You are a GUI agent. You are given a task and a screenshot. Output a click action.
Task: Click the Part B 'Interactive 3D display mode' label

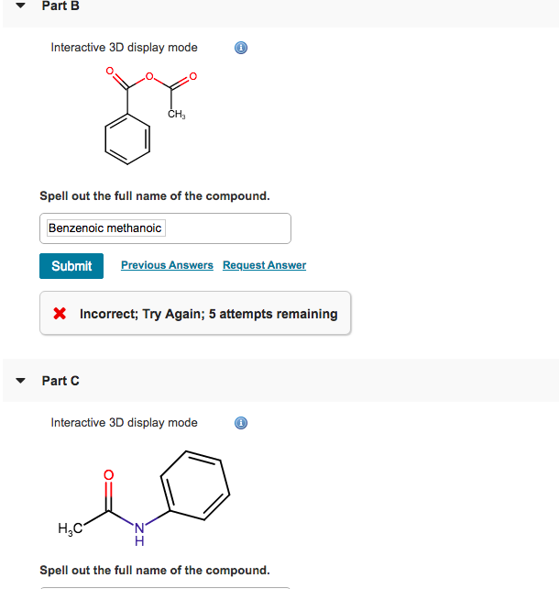pos(125,48)
